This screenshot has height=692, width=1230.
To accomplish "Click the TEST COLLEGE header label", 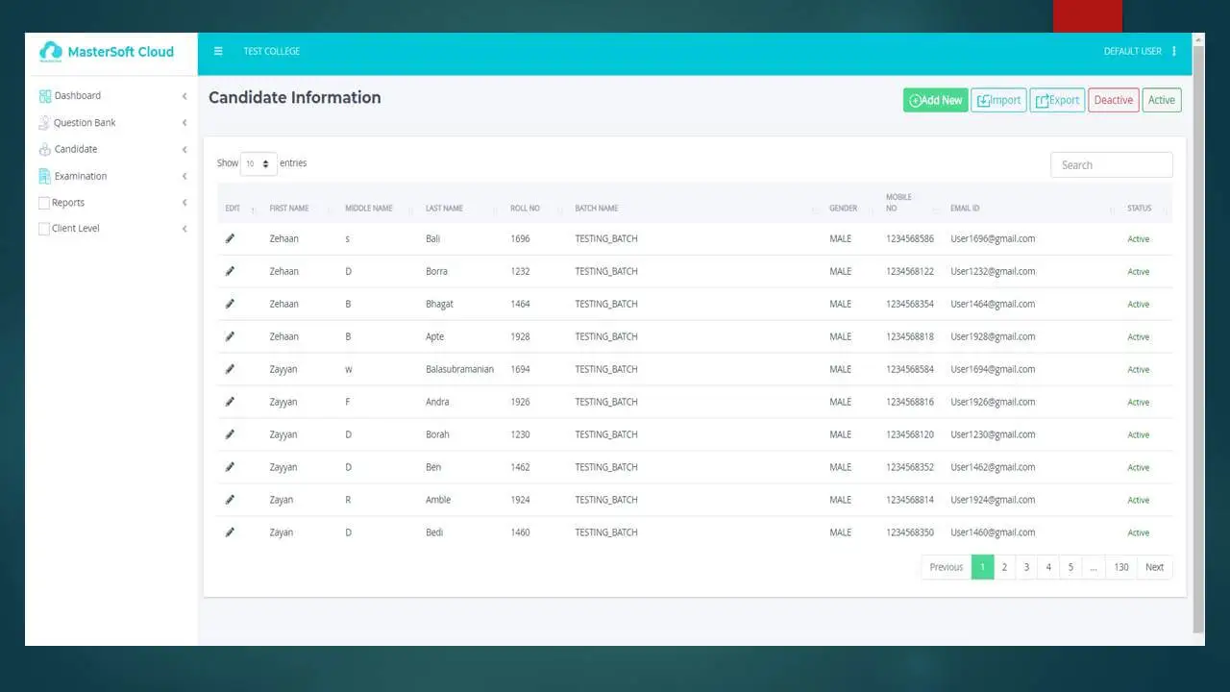I will [x=272, y=51].
